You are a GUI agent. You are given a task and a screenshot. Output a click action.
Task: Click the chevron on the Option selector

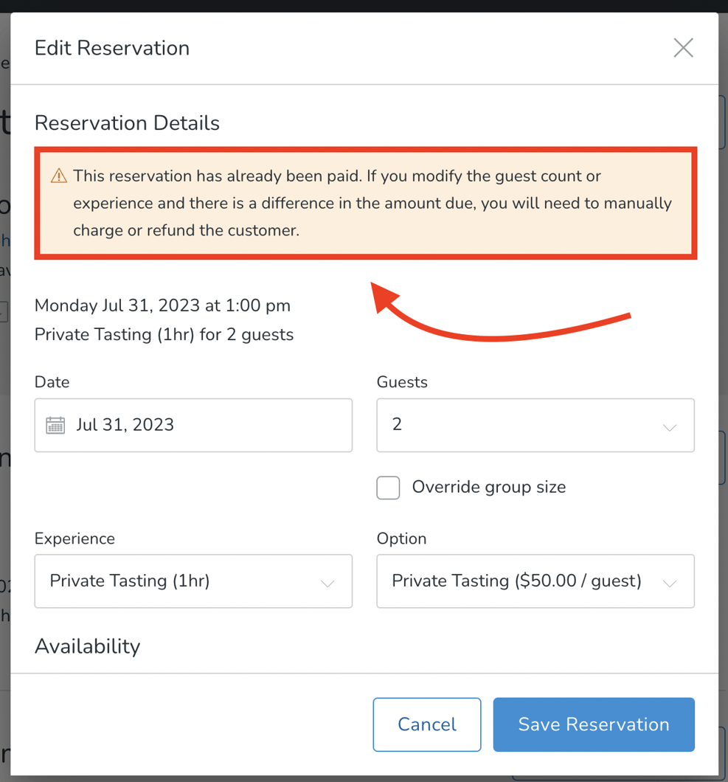click(x=670, y=583)
